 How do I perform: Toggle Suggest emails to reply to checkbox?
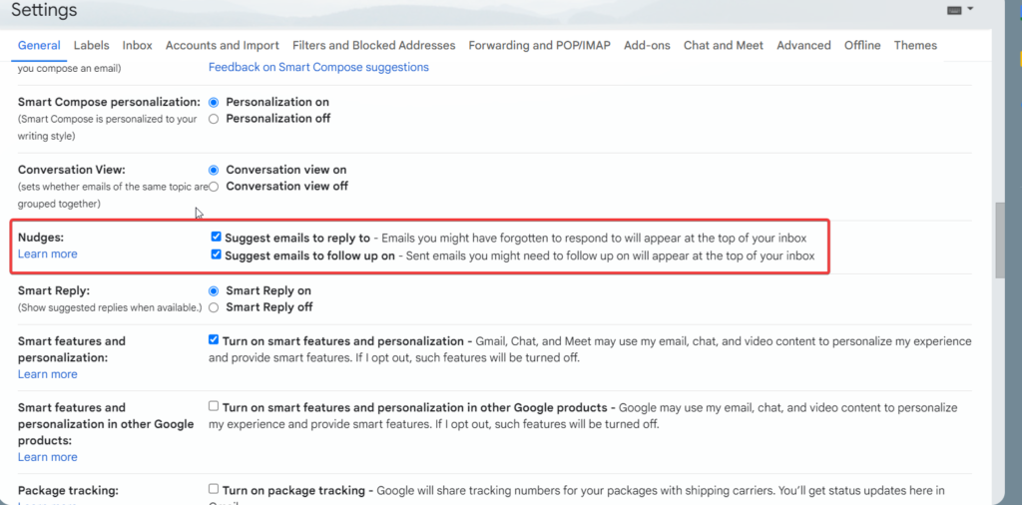(x=217, y=238)
